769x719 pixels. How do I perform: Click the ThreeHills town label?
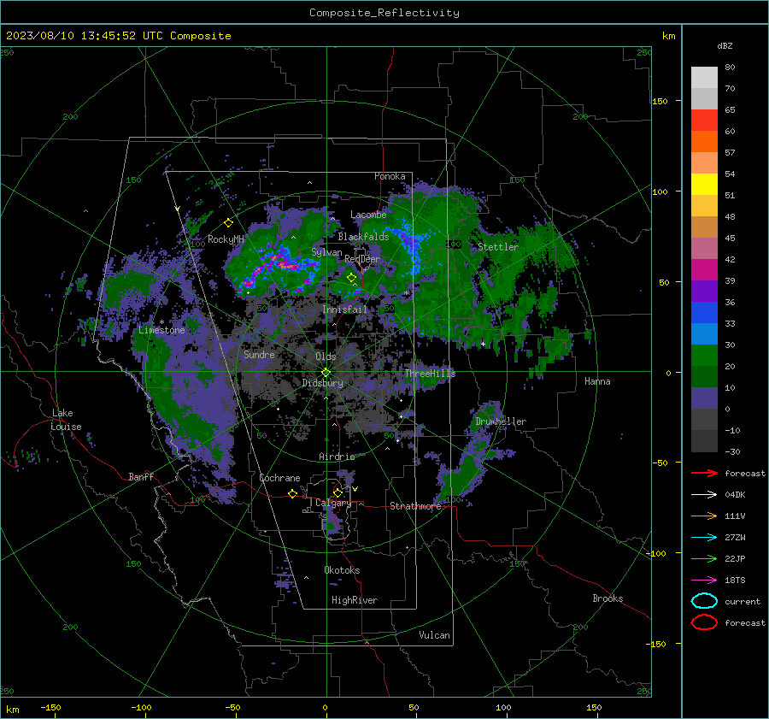(x=430, y=374)
